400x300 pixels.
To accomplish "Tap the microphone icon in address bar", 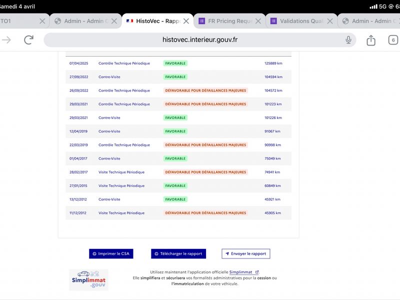I will click(348, 40).
